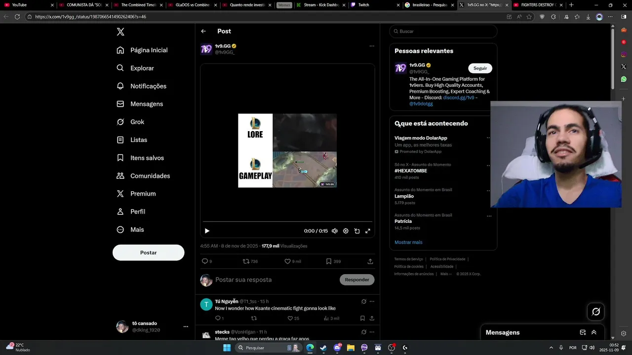Open more options on 1v9.GG post
632x355 pixels.
[372, 46]
